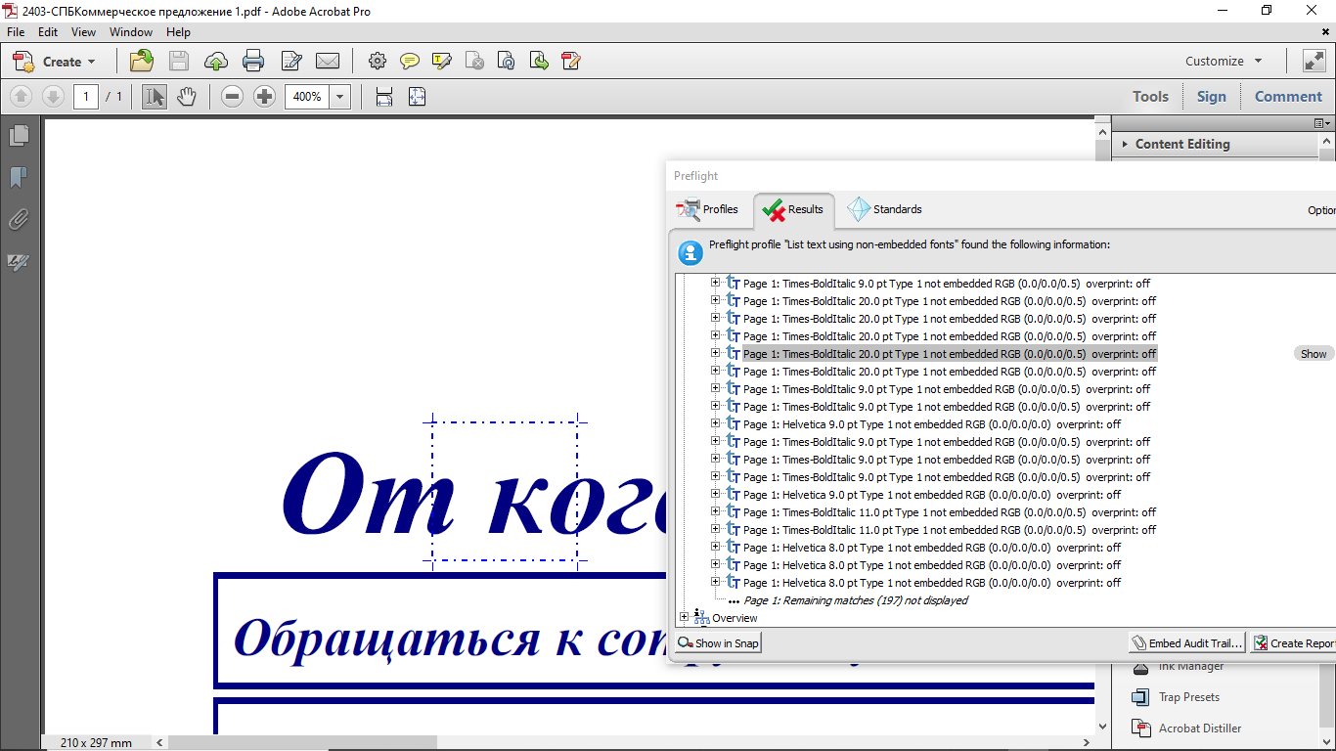Click the Create PDF icon
Screen dimensions: 1336x751
pos(23,62)
